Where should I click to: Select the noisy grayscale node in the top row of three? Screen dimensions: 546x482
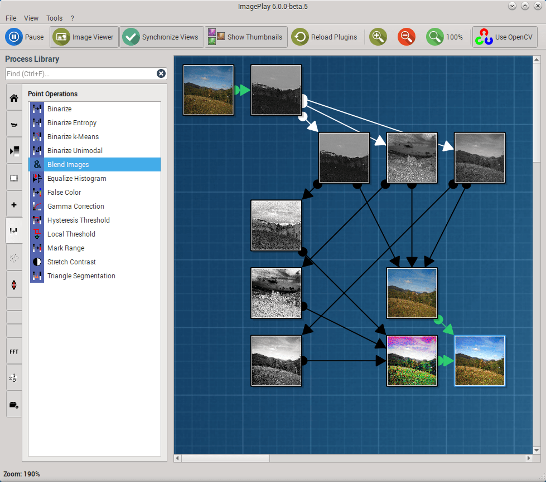tap(412, 158)
